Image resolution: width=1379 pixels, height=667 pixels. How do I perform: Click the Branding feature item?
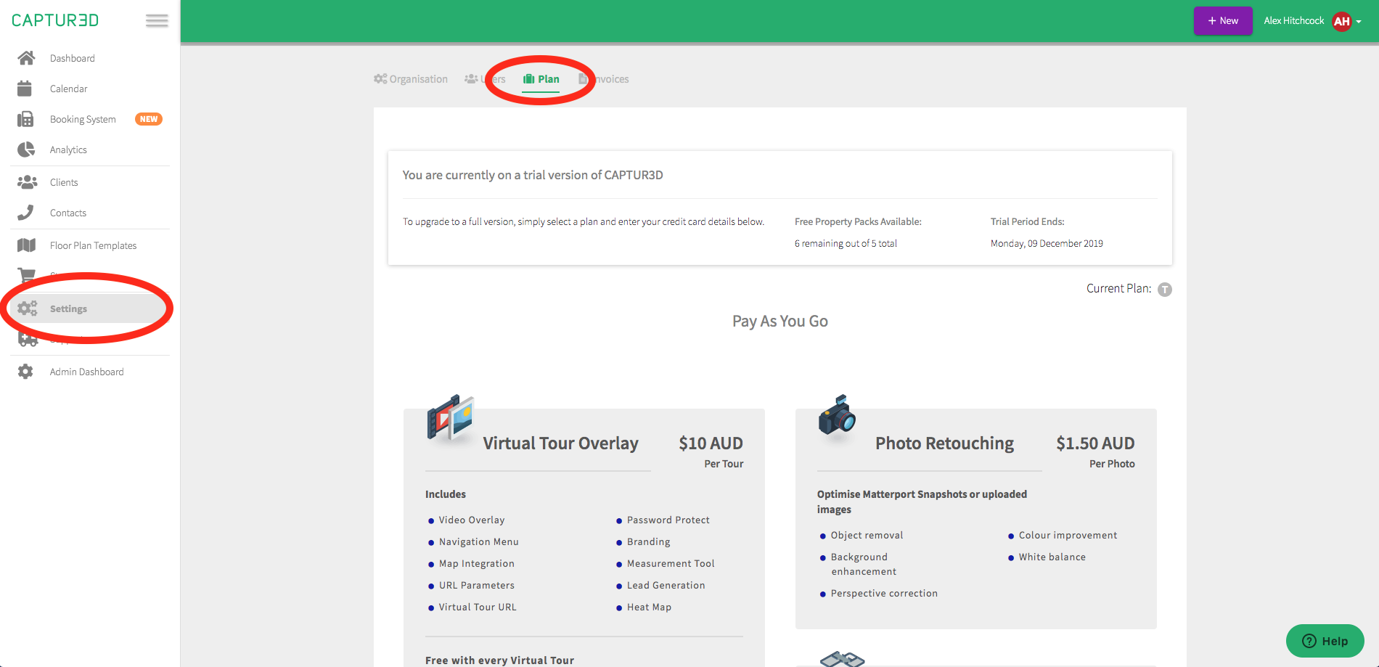(649, 542)
